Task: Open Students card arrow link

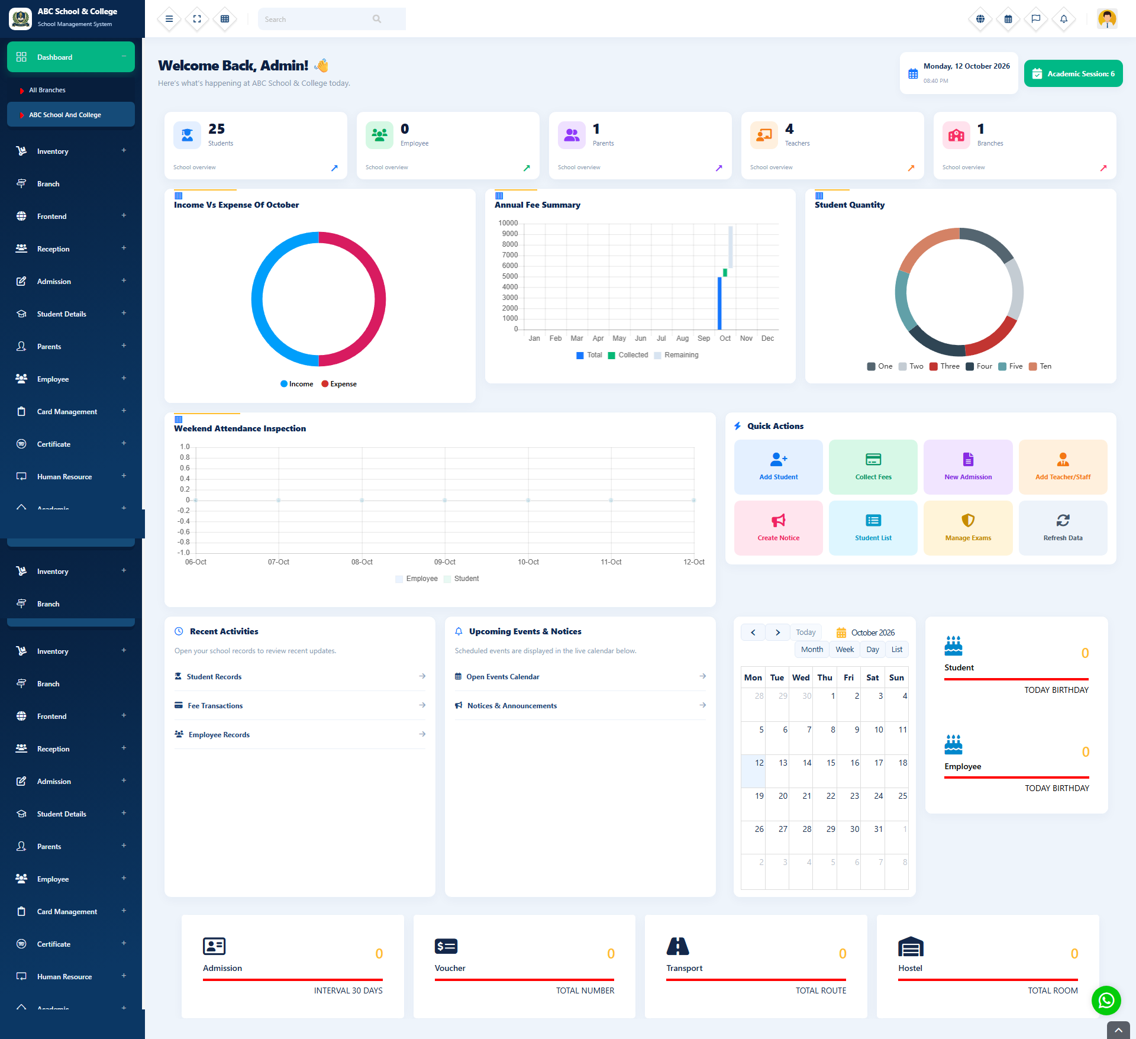Action: (x=334, y=168)
